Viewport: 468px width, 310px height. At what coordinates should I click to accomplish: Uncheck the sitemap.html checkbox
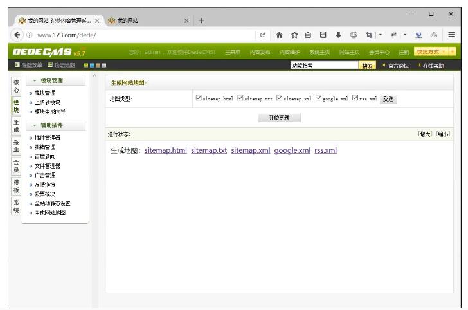[198, 98]
